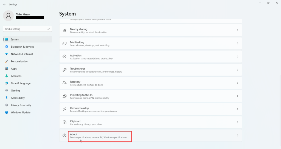The width and height of the screenshot is (281, 149).
Task: Click the Troubleshoot wrench icon
Action: 64,70
